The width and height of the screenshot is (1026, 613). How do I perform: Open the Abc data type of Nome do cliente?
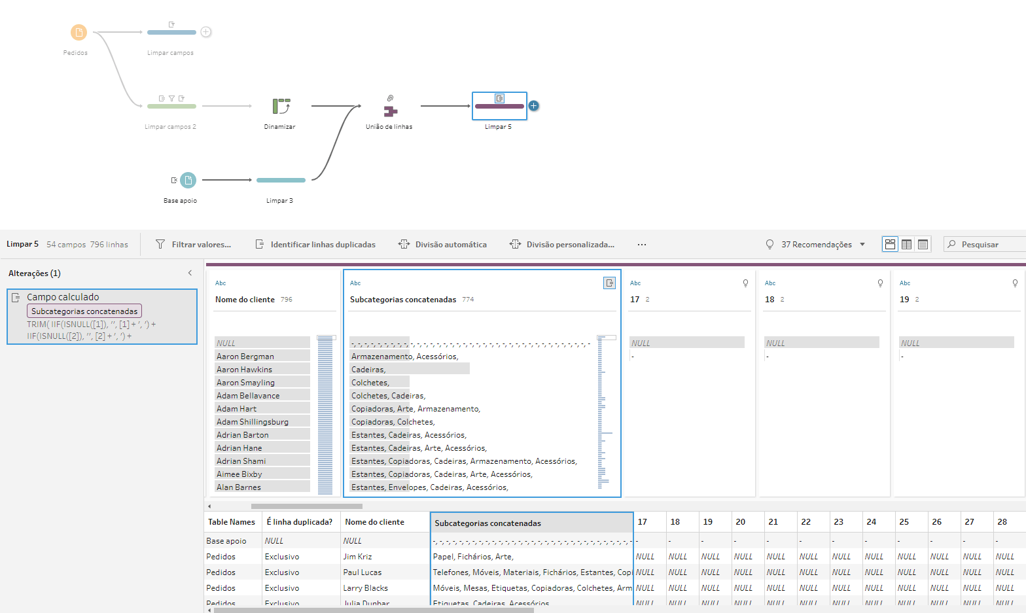221,283
